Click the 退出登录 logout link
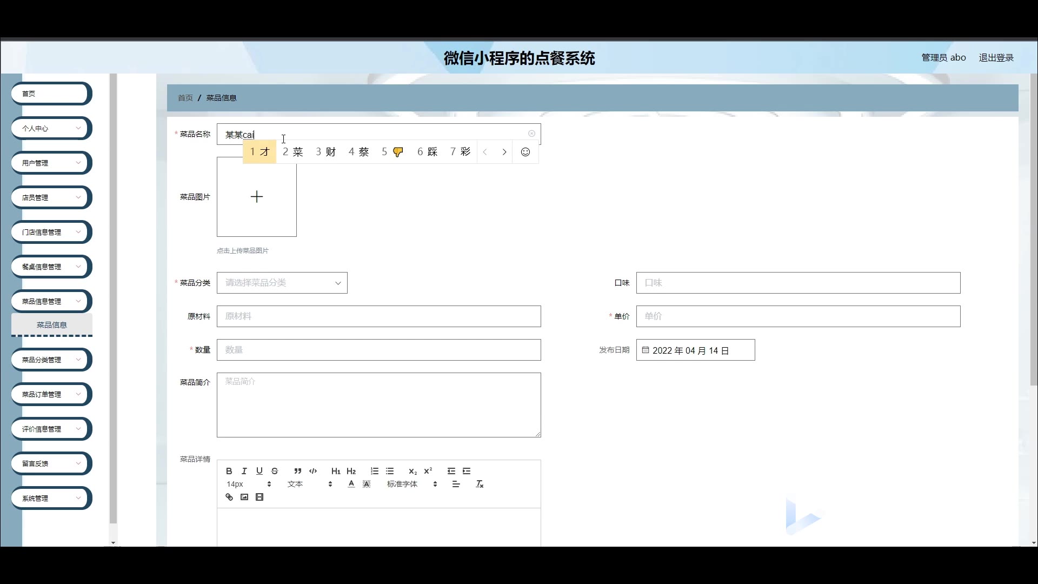The height and width of the screenshot is (584, 1038). click(996, 57)
